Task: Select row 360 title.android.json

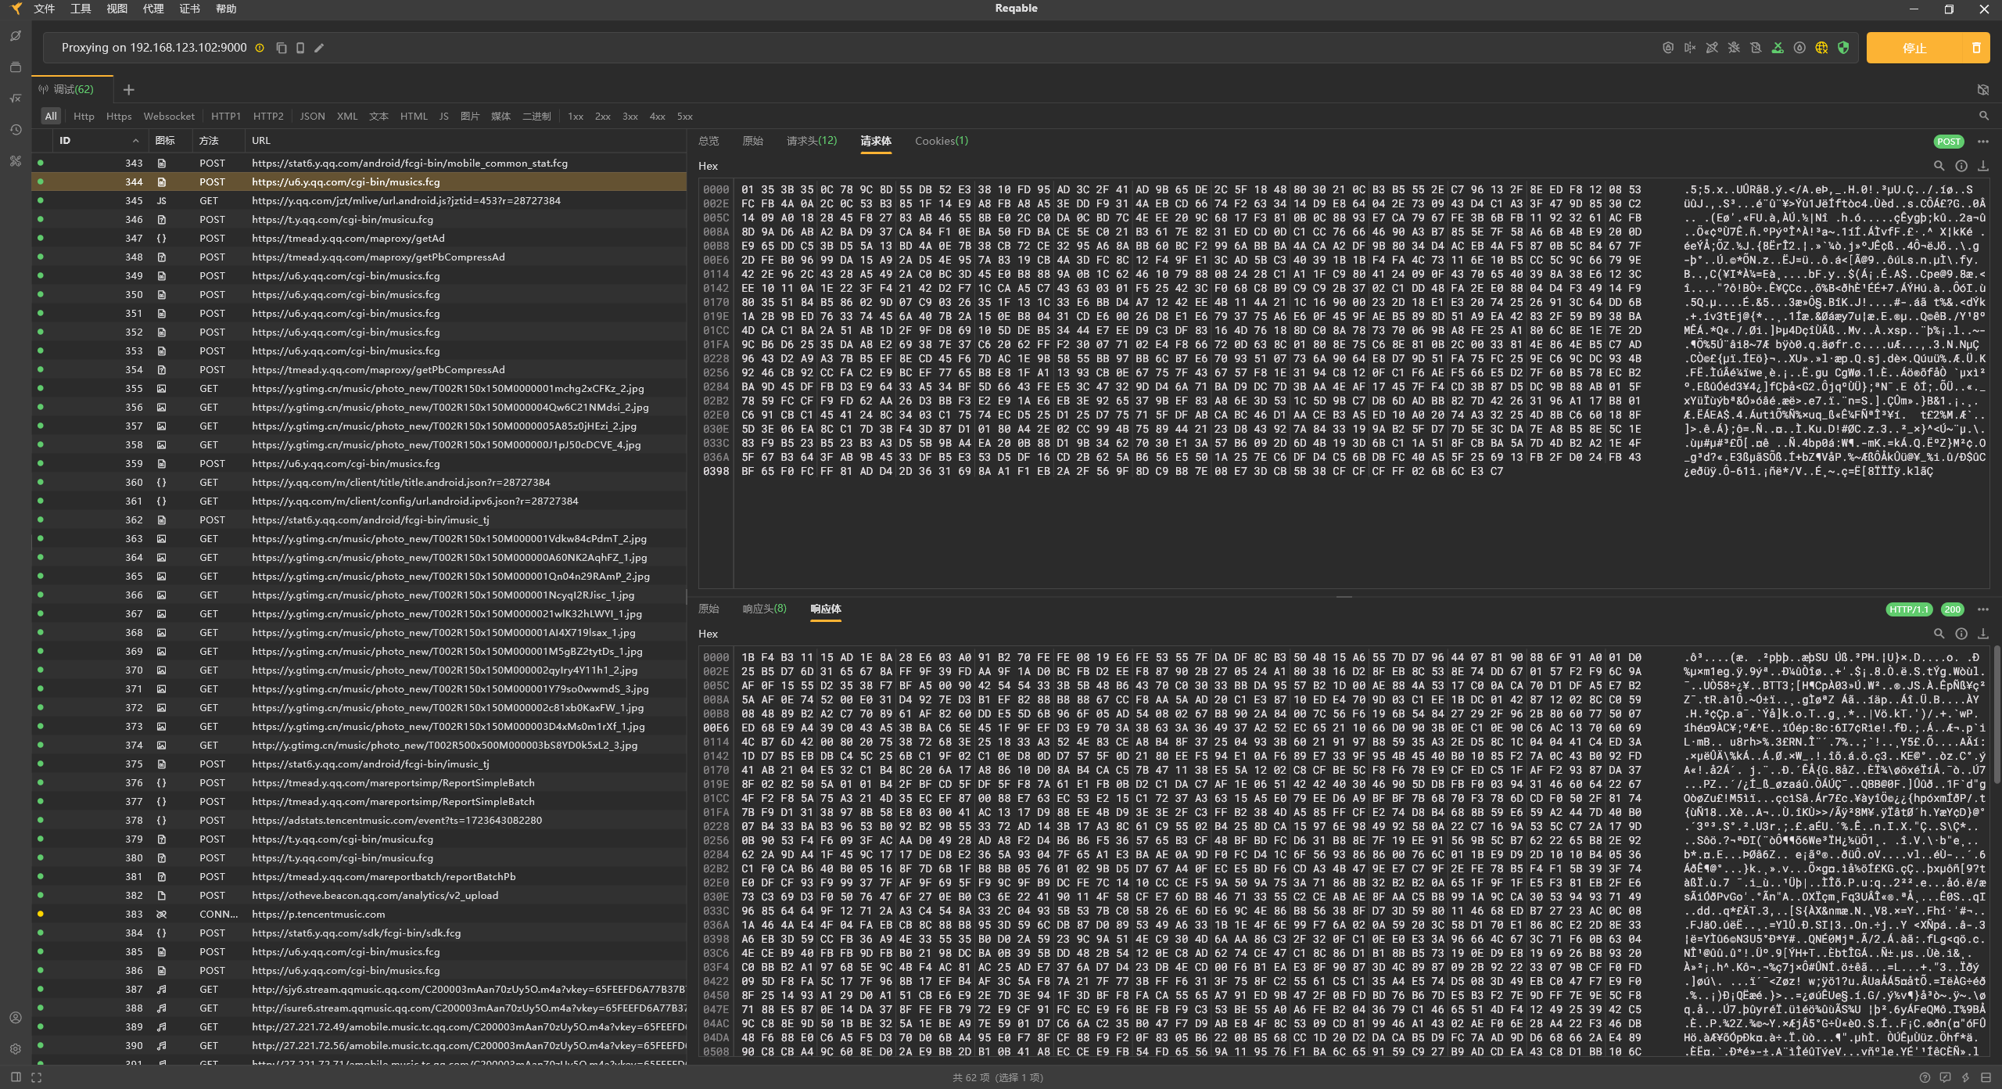Action: 359,482
